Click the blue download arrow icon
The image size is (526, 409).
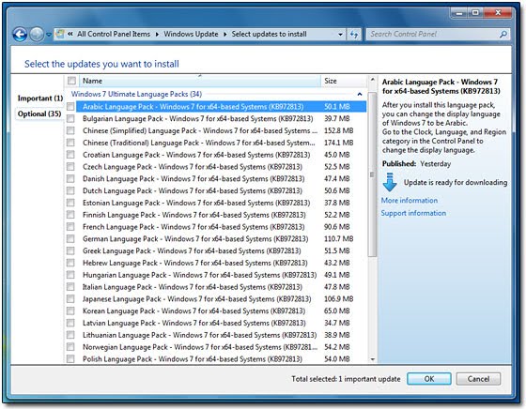click(x=390, y=182)
